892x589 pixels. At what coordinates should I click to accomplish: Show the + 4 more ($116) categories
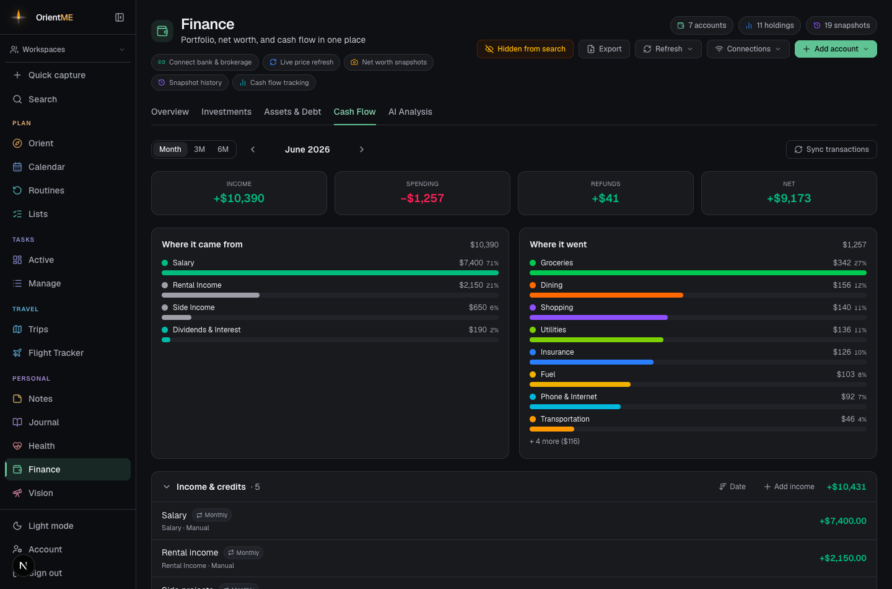click(x=554, y=441)
